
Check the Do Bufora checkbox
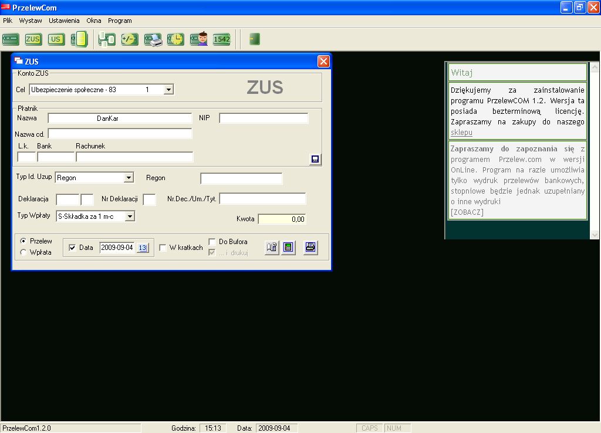[212, 241]
